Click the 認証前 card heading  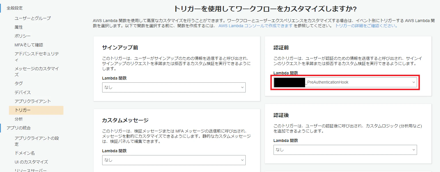(281, 48)
